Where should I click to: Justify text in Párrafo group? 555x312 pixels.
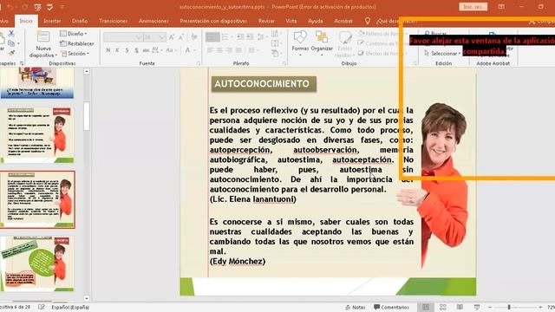pyautogui.click(x=239, y=50)
